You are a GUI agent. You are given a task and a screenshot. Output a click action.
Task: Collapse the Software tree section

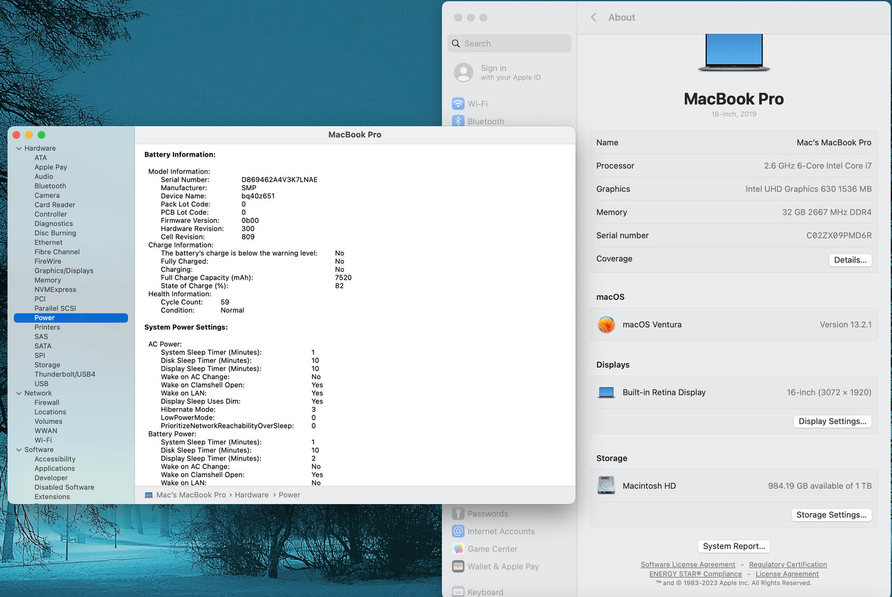point(19,450)
